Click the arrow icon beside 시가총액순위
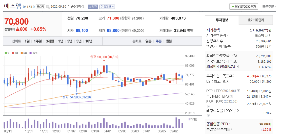Image resolution: width=281 pixels, height=136 pixels. coord(228,36)
